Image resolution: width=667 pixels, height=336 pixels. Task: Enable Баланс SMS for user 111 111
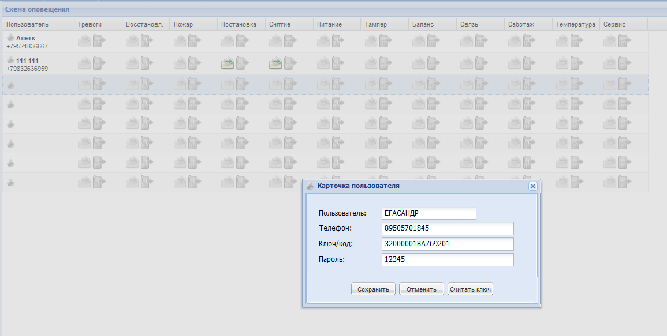coord(419,63)
